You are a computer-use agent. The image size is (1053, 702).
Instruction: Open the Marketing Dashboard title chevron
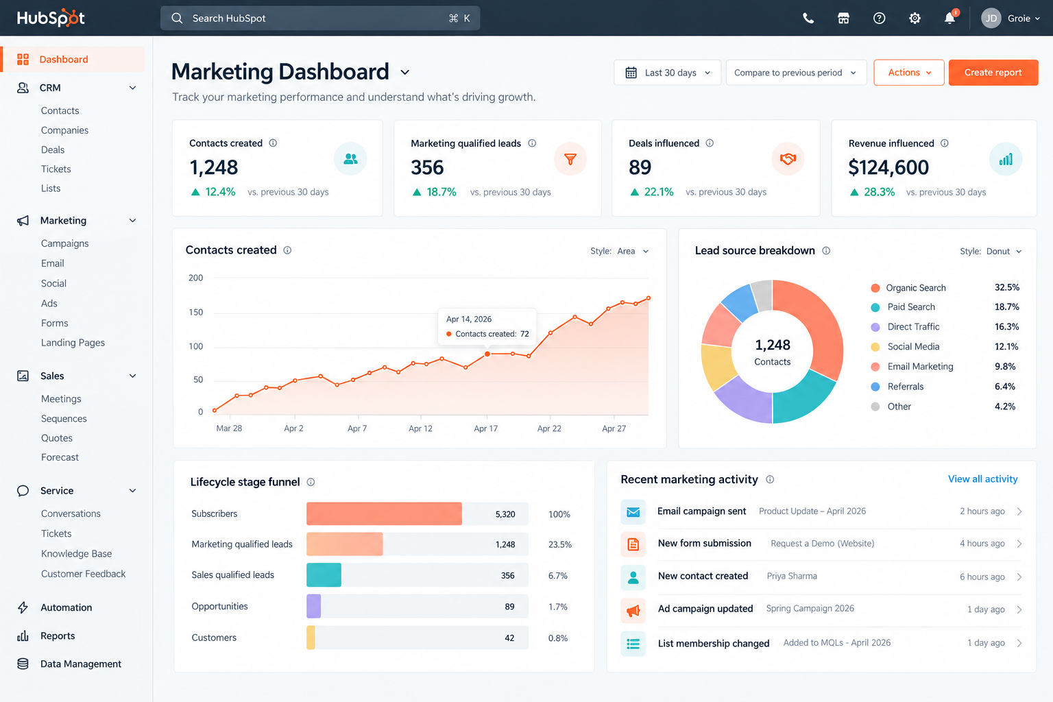pyautogui.click(x=405, y=73)
